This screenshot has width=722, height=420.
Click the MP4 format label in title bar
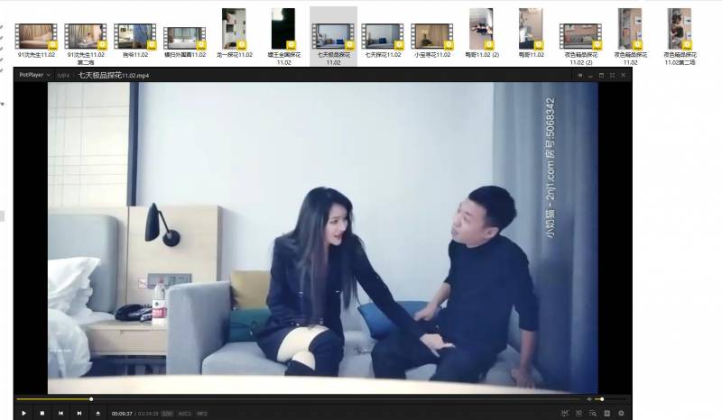coord(63,76)
